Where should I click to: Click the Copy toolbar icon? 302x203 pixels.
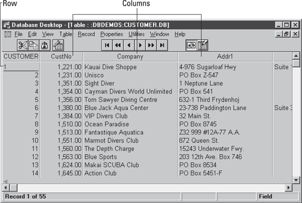click(x=34, y=45)
